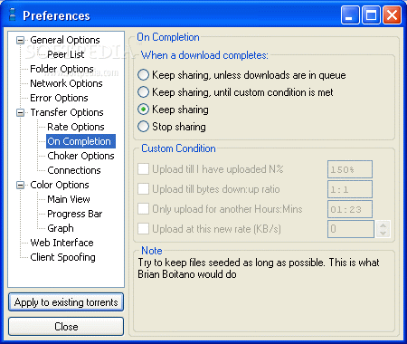Viewport: 407px width, 344px height.
Task: Select Transfer Options entry
Action: pyautogui.click(x=67, y=112)
